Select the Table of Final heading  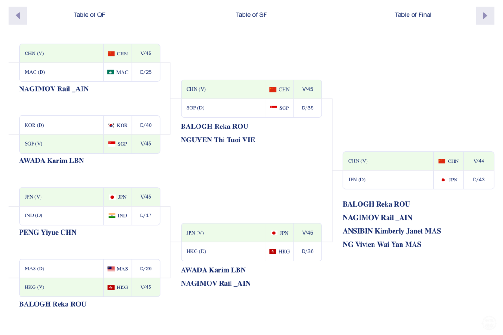(x=413, y=15)
